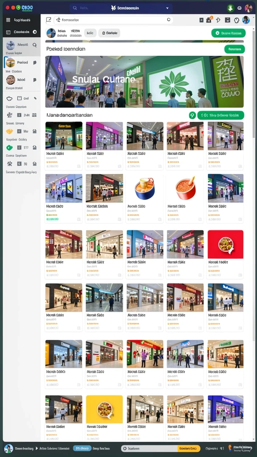Click the orange icon at bottom bar right
The height and width of the screenshot is (457, 257).
pyautogui.click(x=230, y=449)
